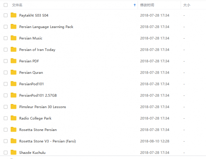Open PersianPod101 2.57GB folder name
The width and height of the screenshot is (206, 159).
[38, 95]
